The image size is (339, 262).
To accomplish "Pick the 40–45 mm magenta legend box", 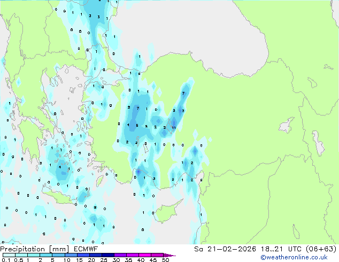I will (145, 255).
